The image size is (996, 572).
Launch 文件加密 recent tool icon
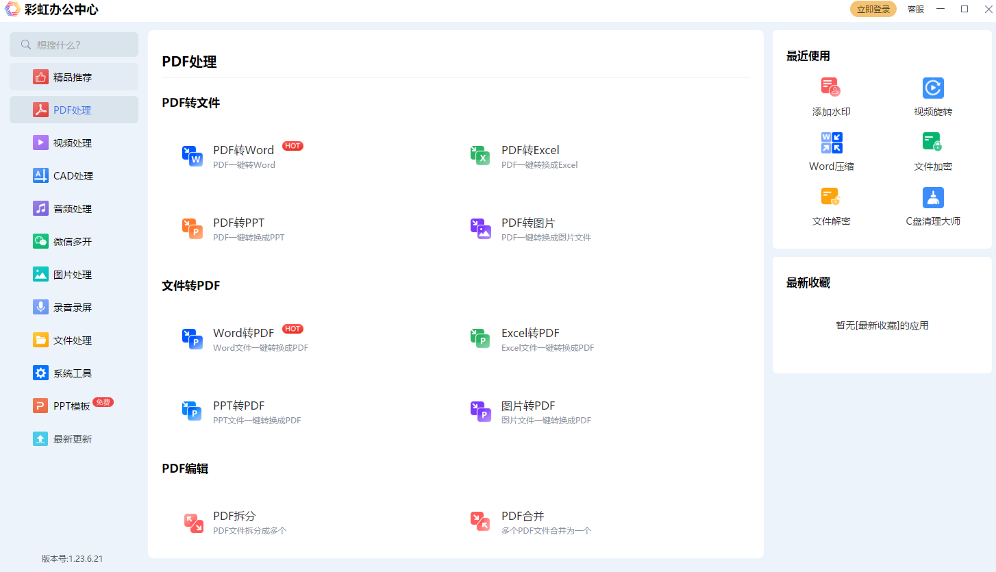click(933, 142)
